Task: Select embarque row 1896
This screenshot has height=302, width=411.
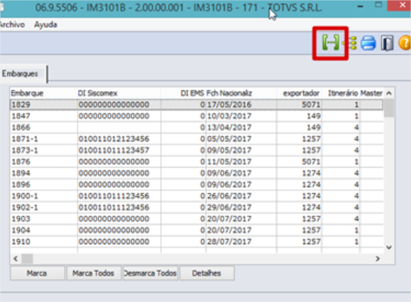Action: coord(196,185)
